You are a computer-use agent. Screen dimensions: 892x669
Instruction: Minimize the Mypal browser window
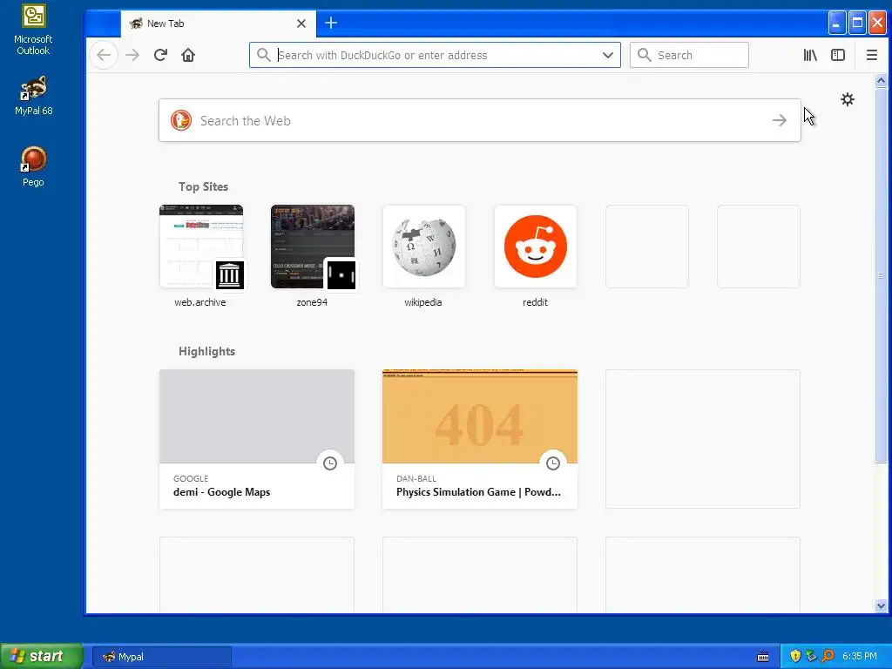point(836,24)
